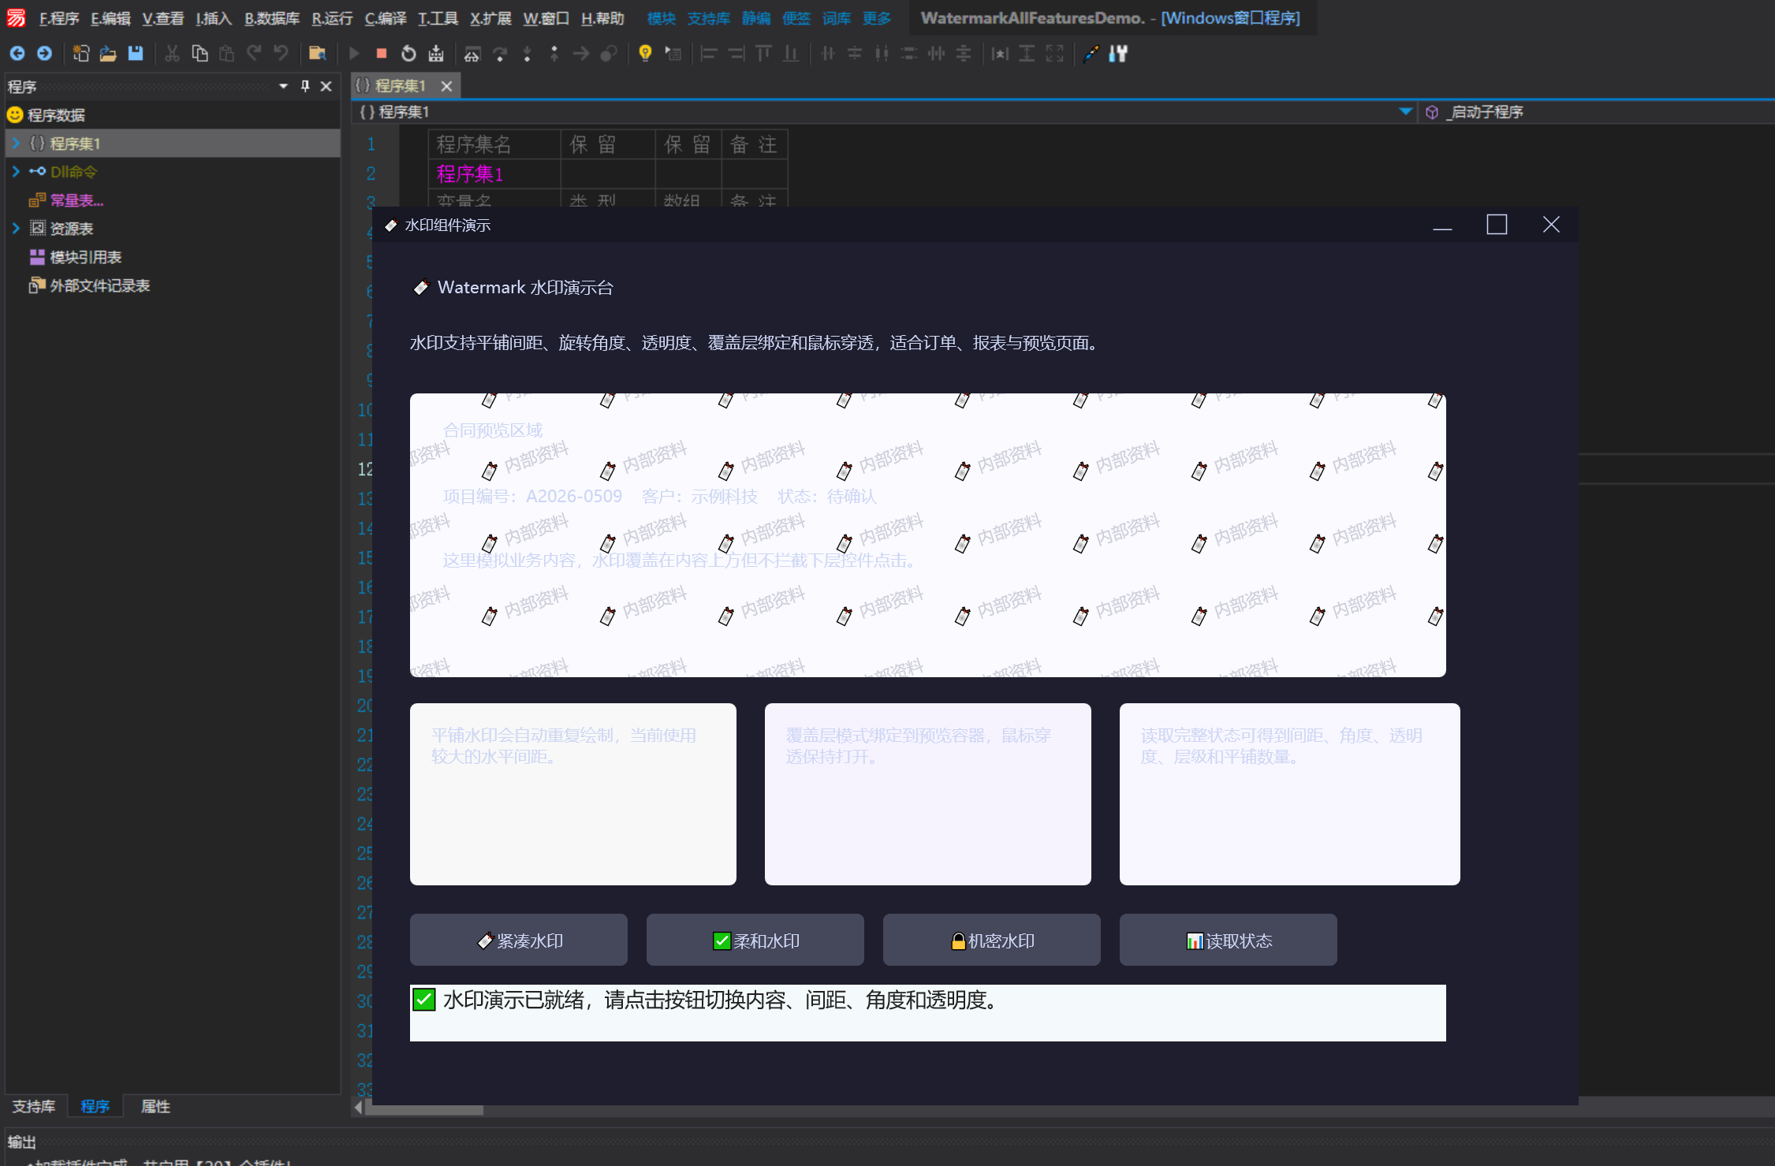Click the 水印演示已就绪 status text field
1775x1166 pixels.
click(928, 1013)
